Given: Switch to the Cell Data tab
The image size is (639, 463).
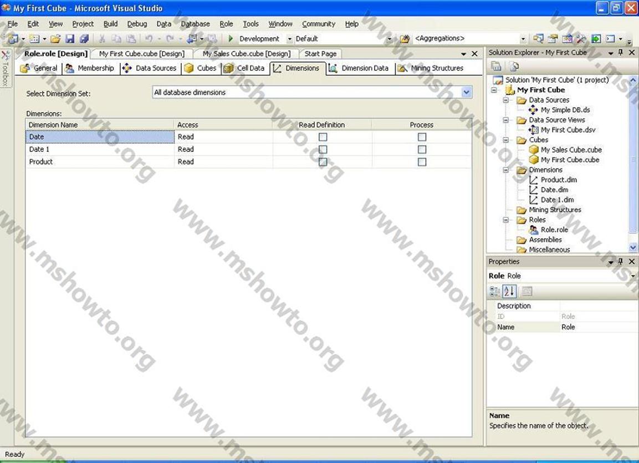Looking at the screenshot, I should coord(244,68).
